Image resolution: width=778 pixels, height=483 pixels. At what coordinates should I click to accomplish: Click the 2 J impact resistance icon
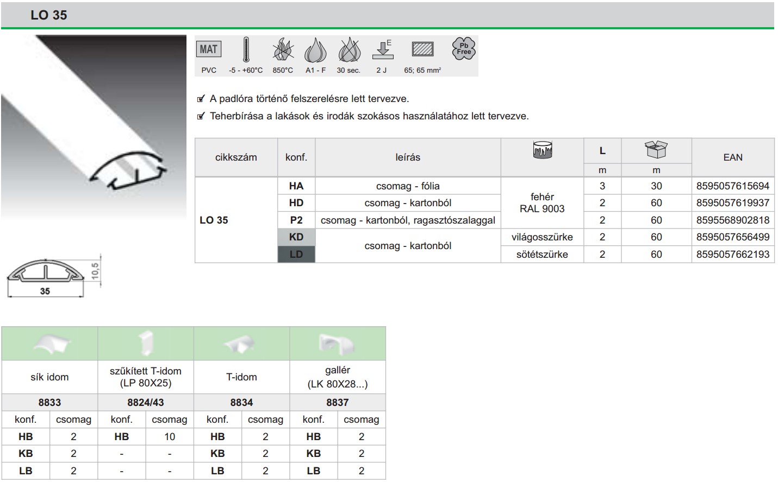pyautogui.click(x=382, y=50)
